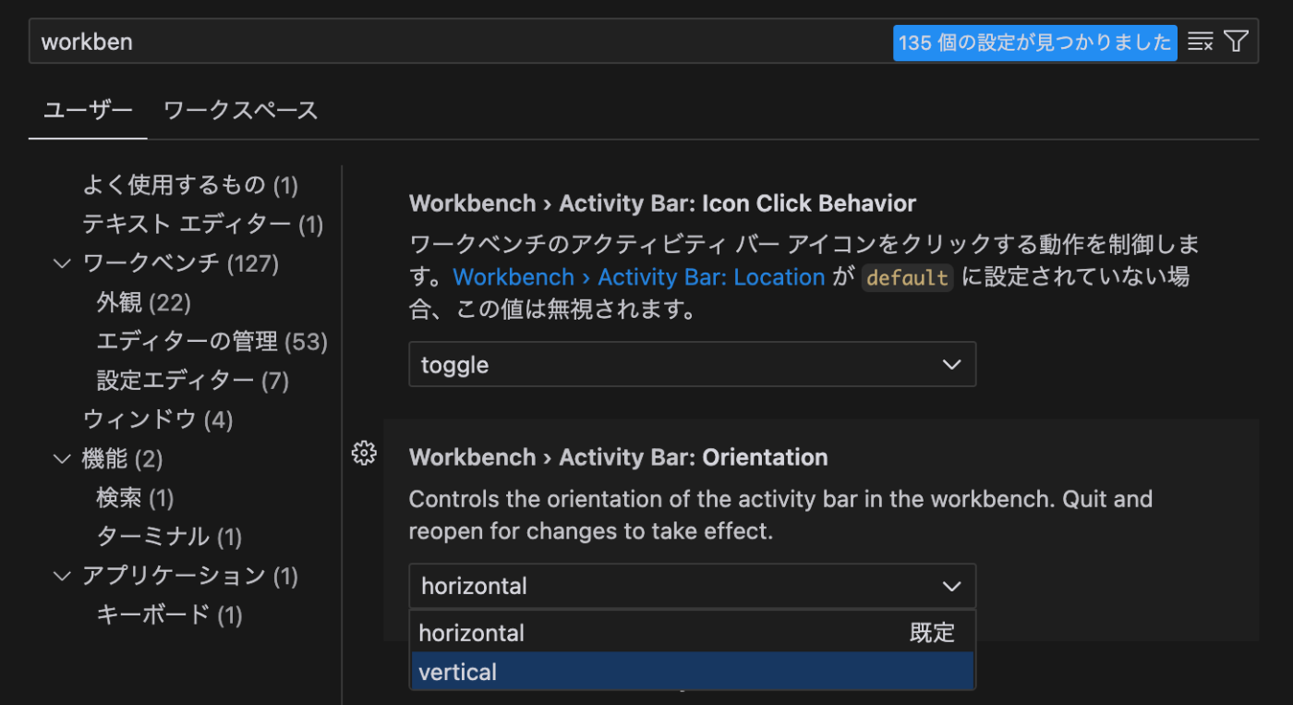The height and width of the screenshot is (705, 1293).
Task: Switch to the ユーザー tab
Action: pos(88,111)
